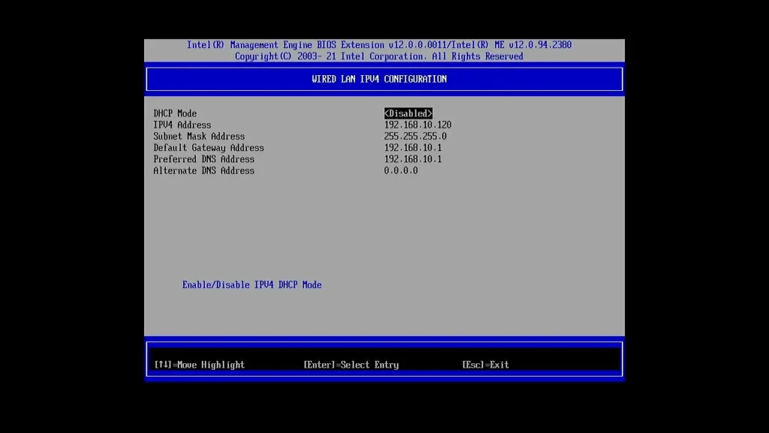The height and width of the screenshot is (433, 769).
Task: Click the Esc=Exit hint
Action: [x=485, y=365]
